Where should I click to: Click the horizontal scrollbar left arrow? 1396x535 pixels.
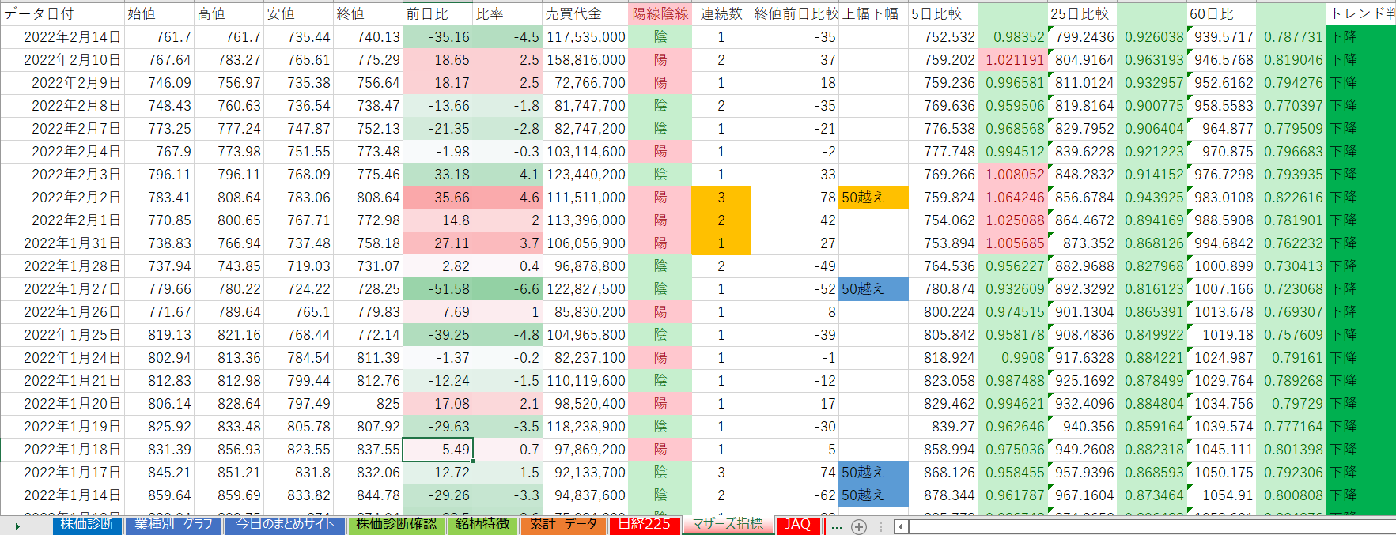click(x=901, y=526)
